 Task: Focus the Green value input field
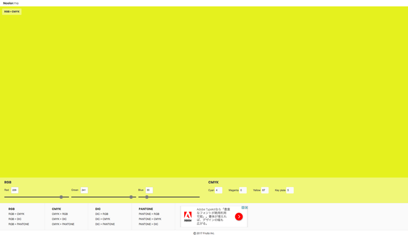(84, 190)
